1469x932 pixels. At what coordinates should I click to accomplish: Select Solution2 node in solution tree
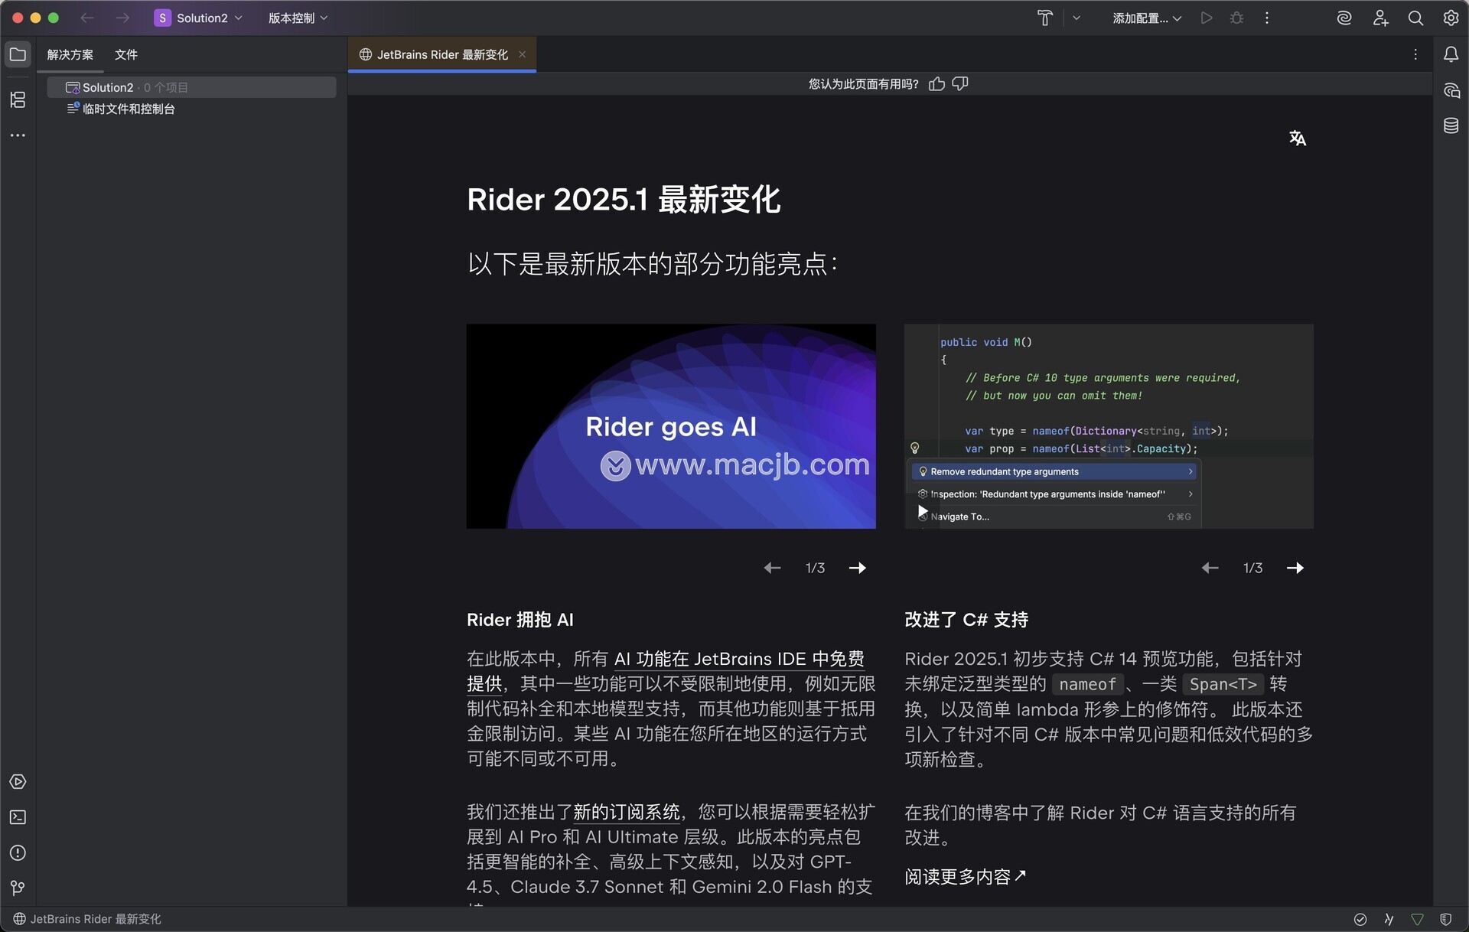tap(191, 87)
